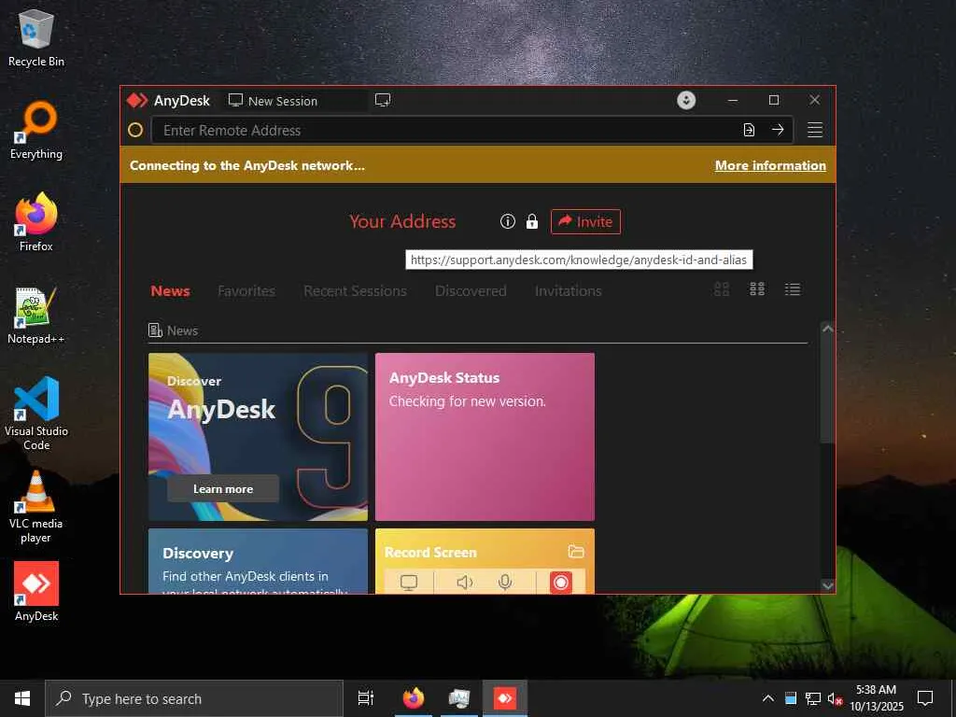Click the update download arrow icon
Viewport: 956px width, 717px height.
(x=686, y=101)
